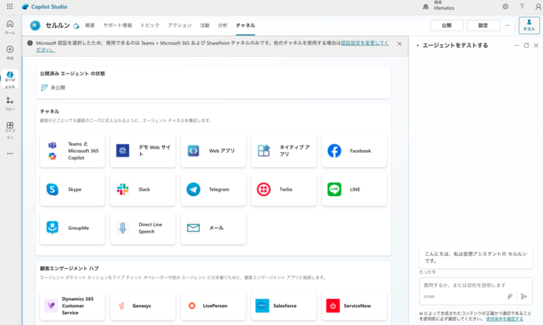The width and height of the screenshot is (543, 325).
Task: Open the LINE channel card
Action: point(354,189)
